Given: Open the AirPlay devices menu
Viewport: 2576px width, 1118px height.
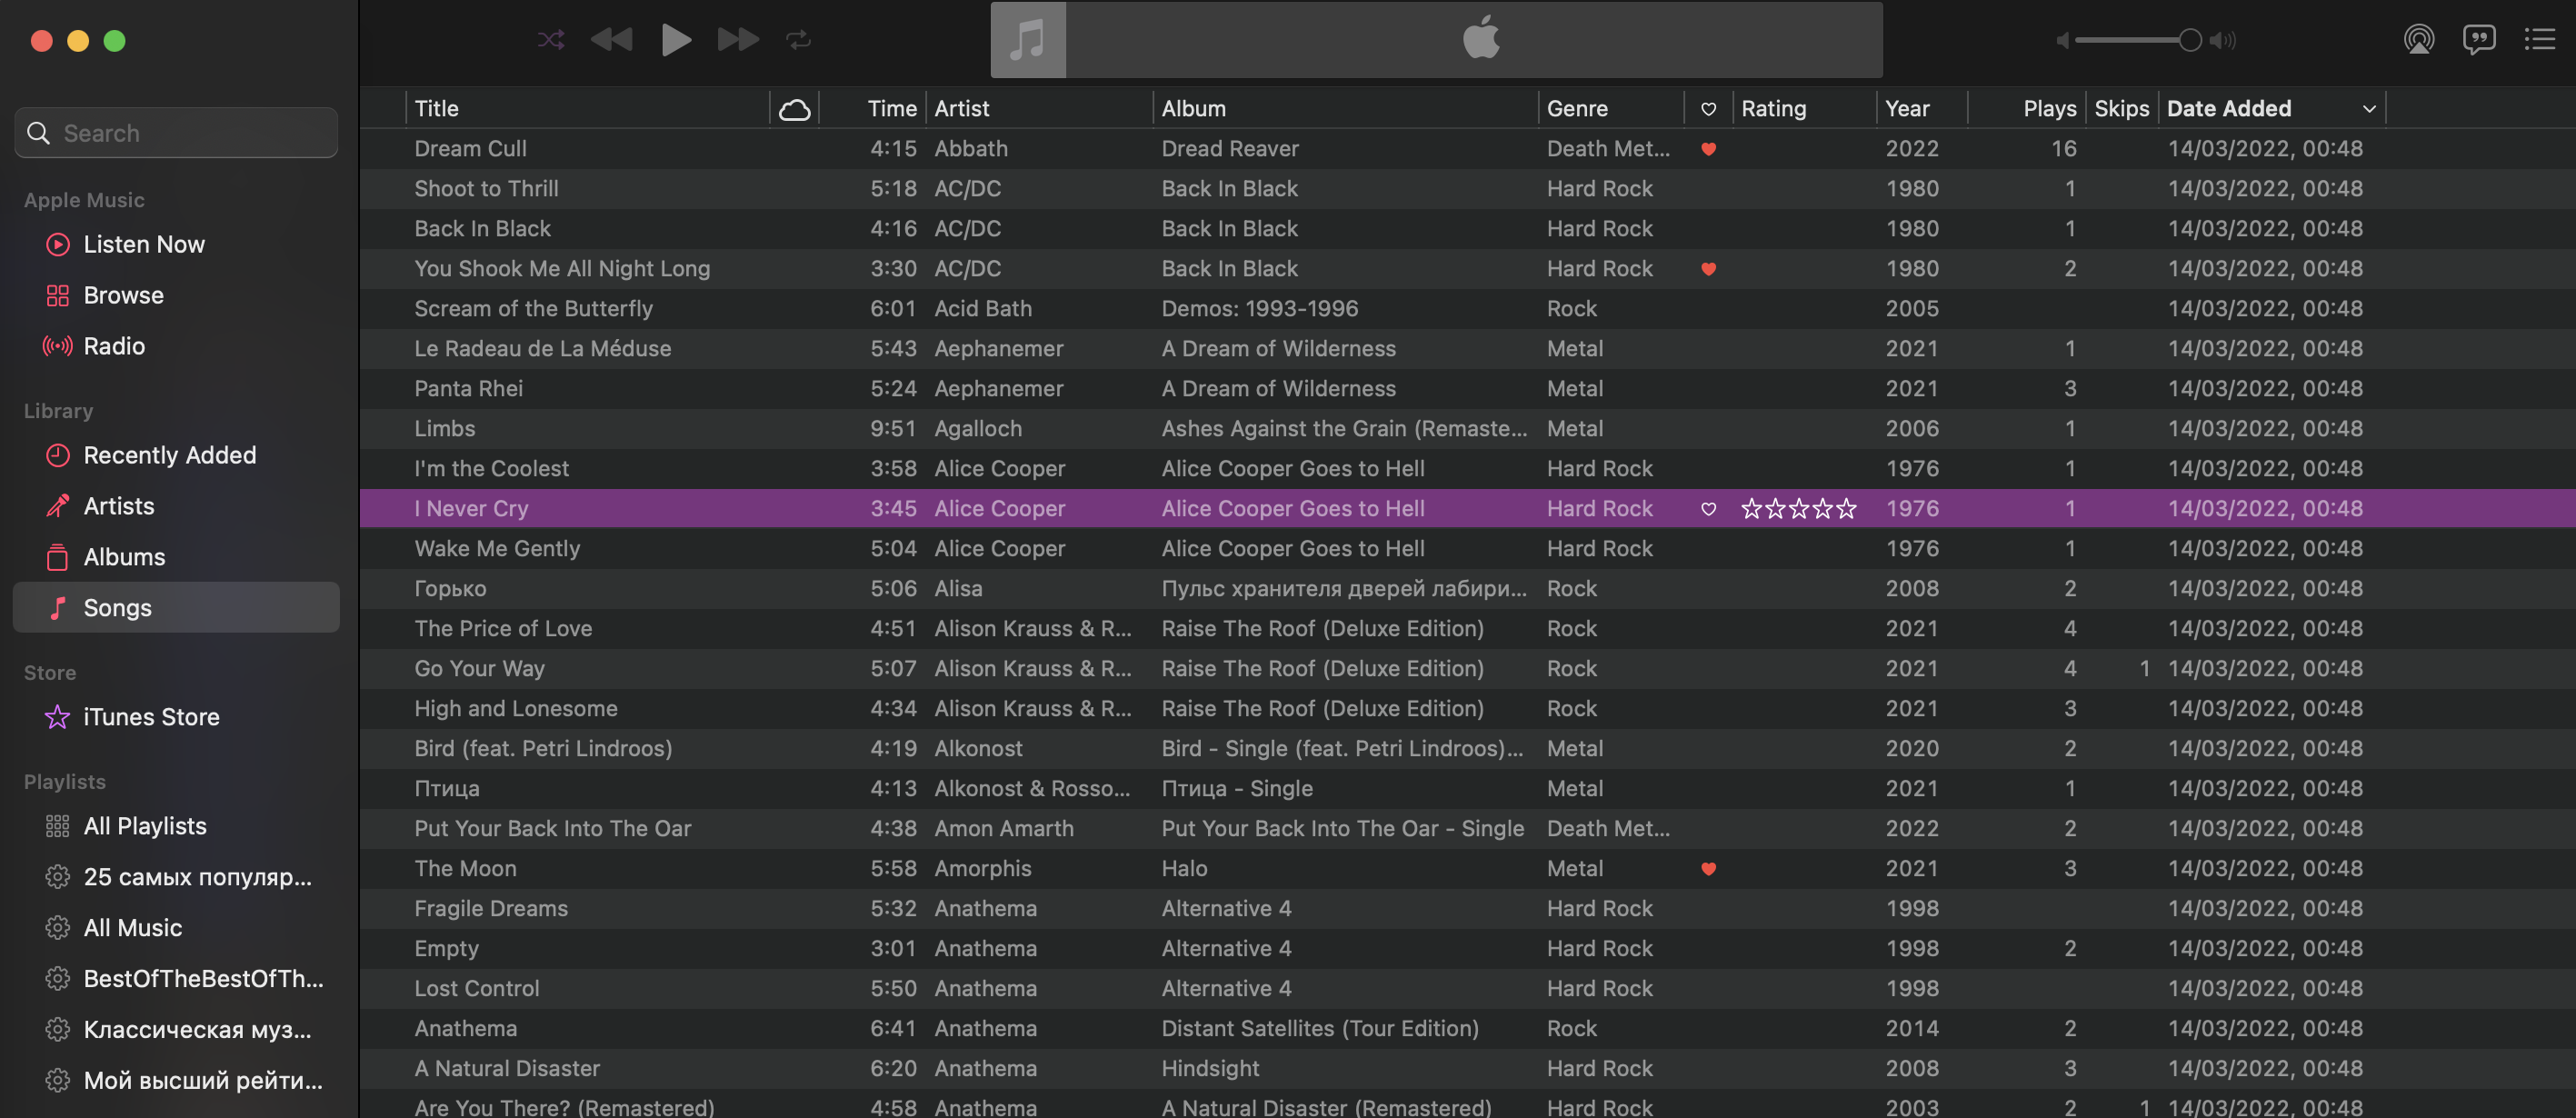Looking at the screenshot, I should (2419, 40).
